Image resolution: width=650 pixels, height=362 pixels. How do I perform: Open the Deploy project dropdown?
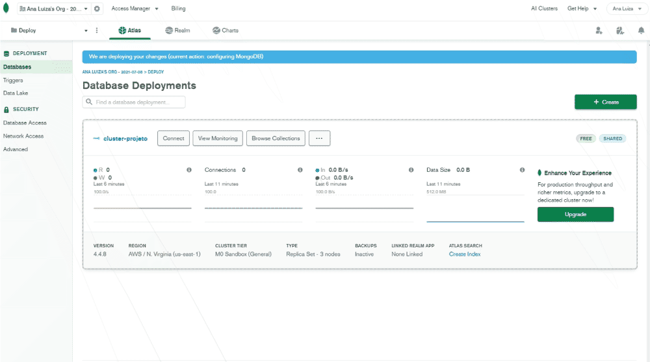tap(49, 30)
